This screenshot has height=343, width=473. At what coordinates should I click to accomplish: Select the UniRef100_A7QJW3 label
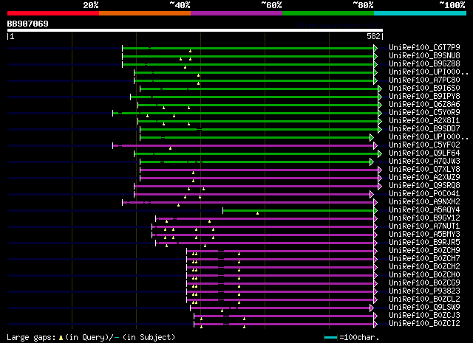pyautogui.click(x=424, y=161)
